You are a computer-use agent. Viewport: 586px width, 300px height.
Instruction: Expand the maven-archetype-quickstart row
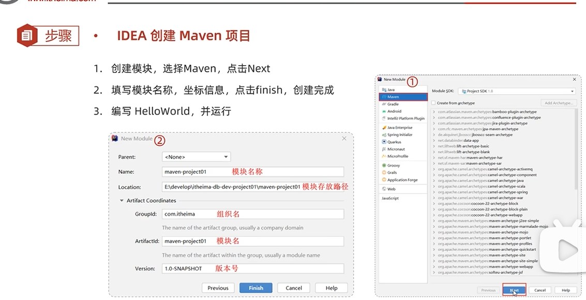pyautogui.click(x=434, y=249)
